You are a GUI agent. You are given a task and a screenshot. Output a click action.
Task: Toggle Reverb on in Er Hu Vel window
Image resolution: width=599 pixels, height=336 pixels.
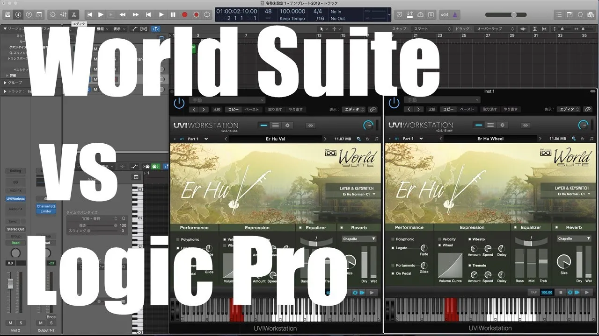[x=342, y=228]
